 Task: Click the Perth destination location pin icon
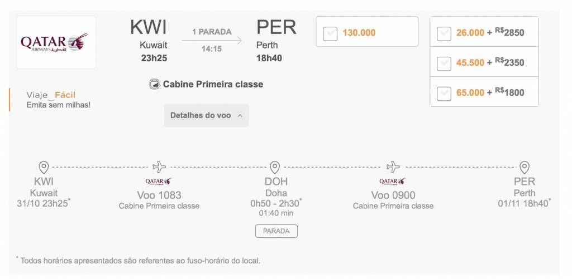pos(524,167)
